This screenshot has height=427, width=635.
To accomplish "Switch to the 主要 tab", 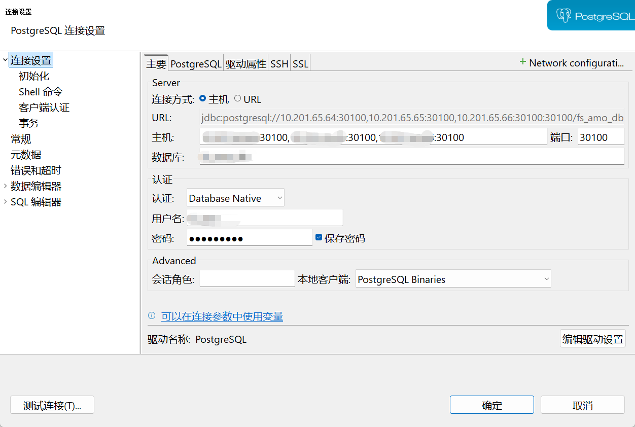I will (156, 63).
